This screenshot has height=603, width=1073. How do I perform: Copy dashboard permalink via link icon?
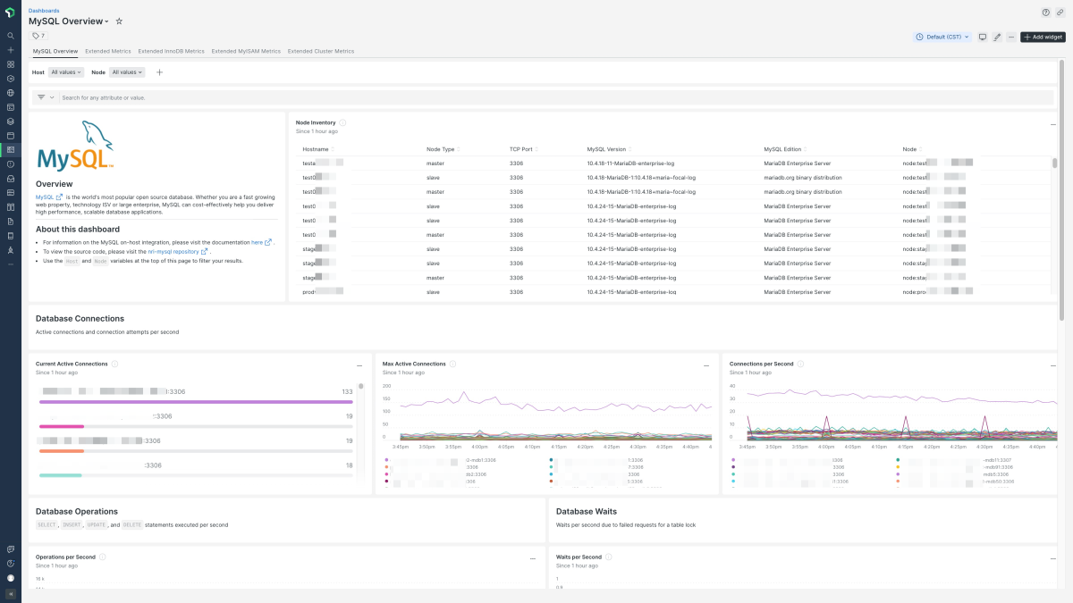click(x=1060, y=13)
